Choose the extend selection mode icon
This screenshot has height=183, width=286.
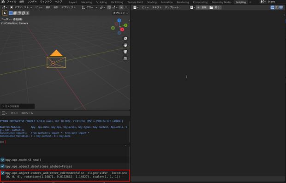[15, 13]
